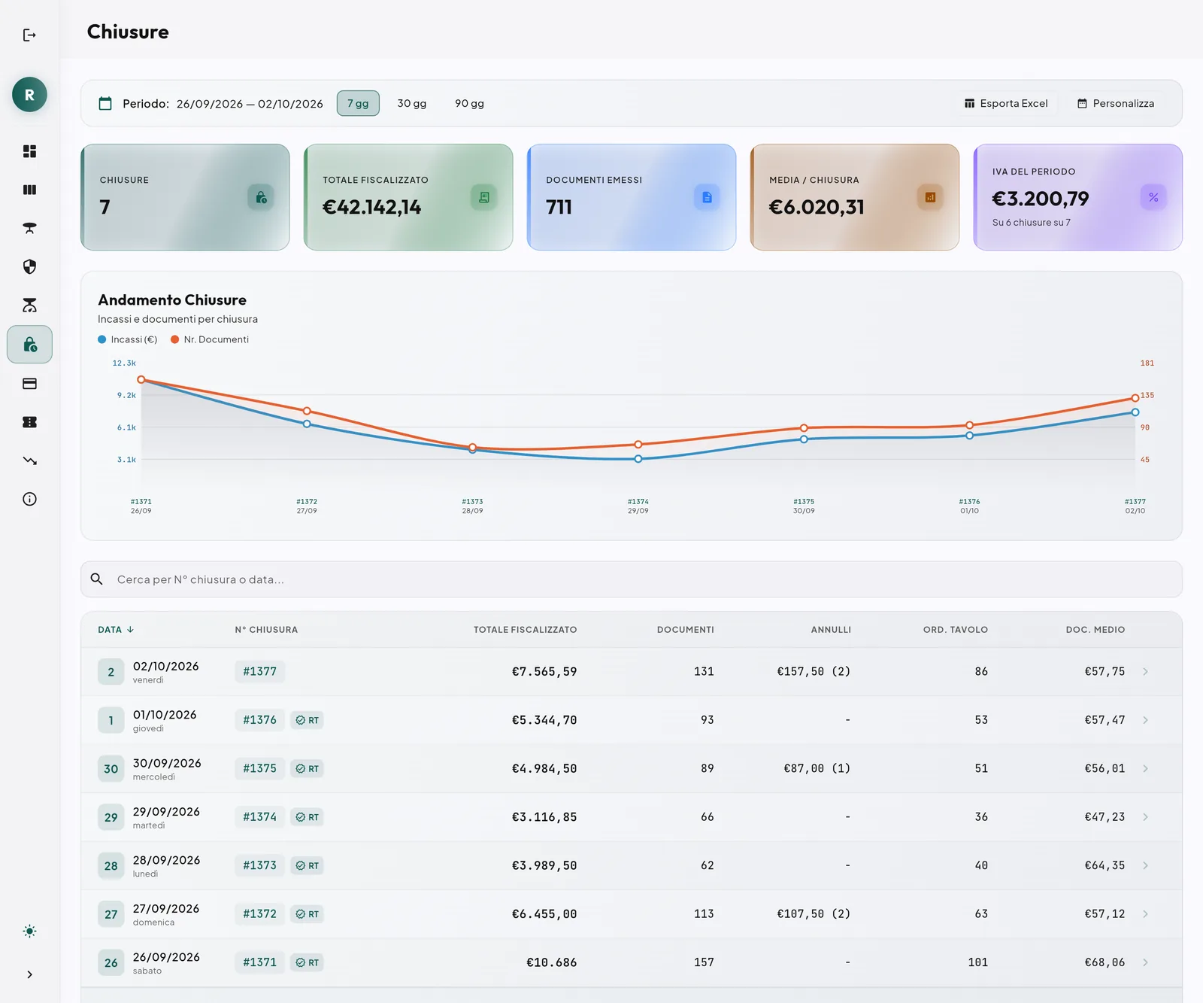The height and width of the screenshot is (1003, 1203).
Task: Expand row chevron for chiusura #1375
Action: coord(1145,769)
